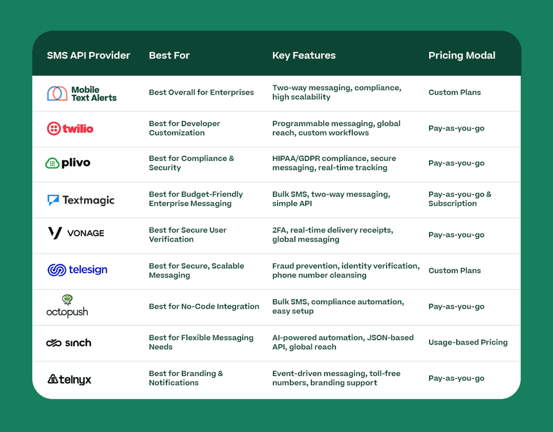This screenshot has width=553, height=432.
Task: Select the Pricing Modal column header
Action: point(462,55)
